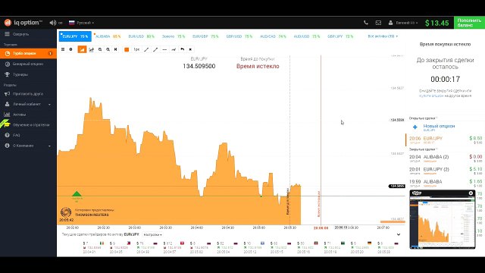Collapse the traders deals panel chevron
The width and height of the screenshot is (485, 273).
tap(399, 234)
